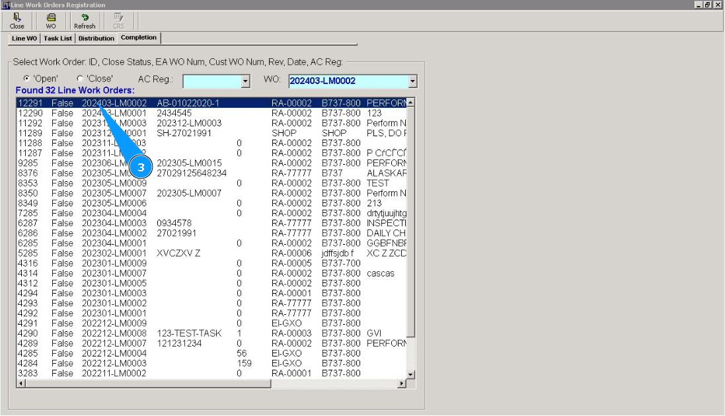Select work order row 4294
This screenshot has height=416, width=725.
(x=211, y=294)
